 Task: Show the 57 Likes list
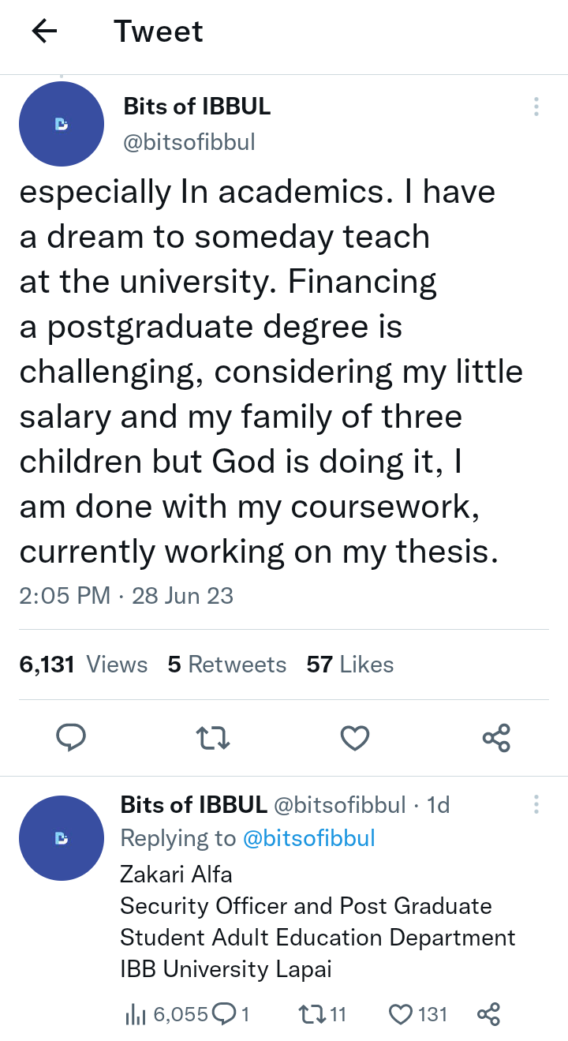tap(350, 665)
